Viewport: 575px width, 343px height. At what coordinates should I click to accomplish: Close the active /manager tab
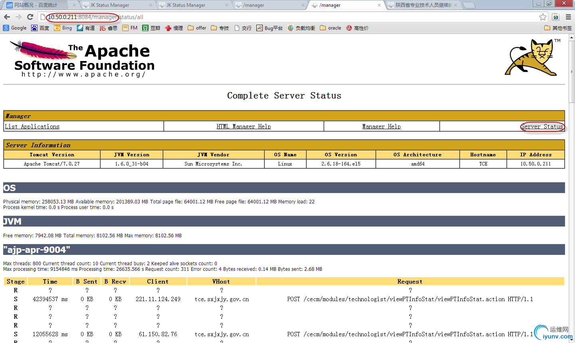click(x=379, y=5)
